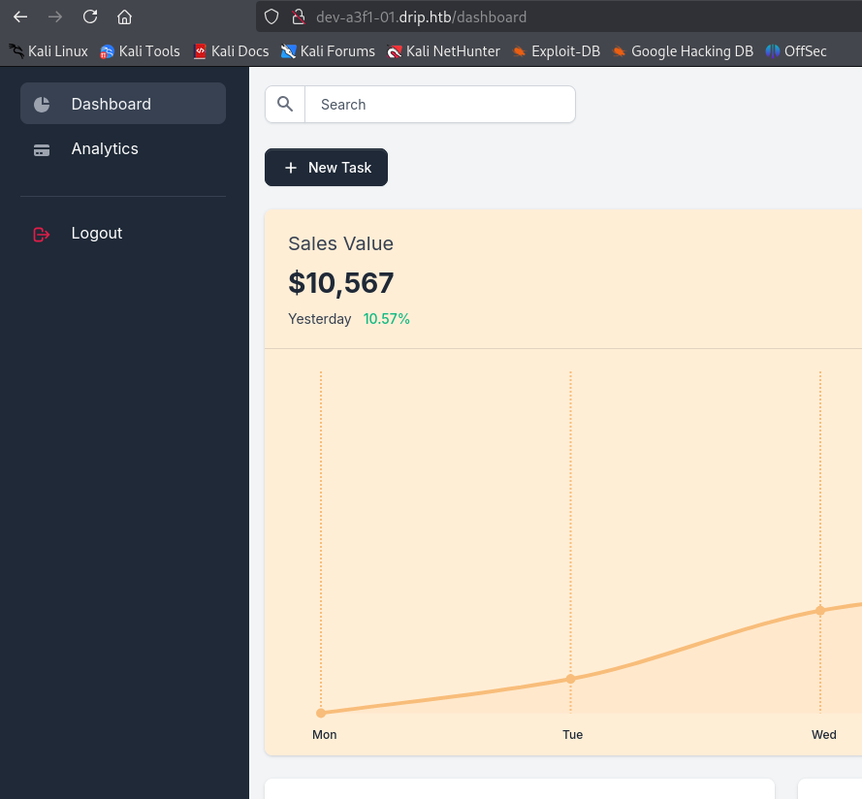
Task: Open the Google Hacking DB bookmark
Action: click(x=683, y=51)
